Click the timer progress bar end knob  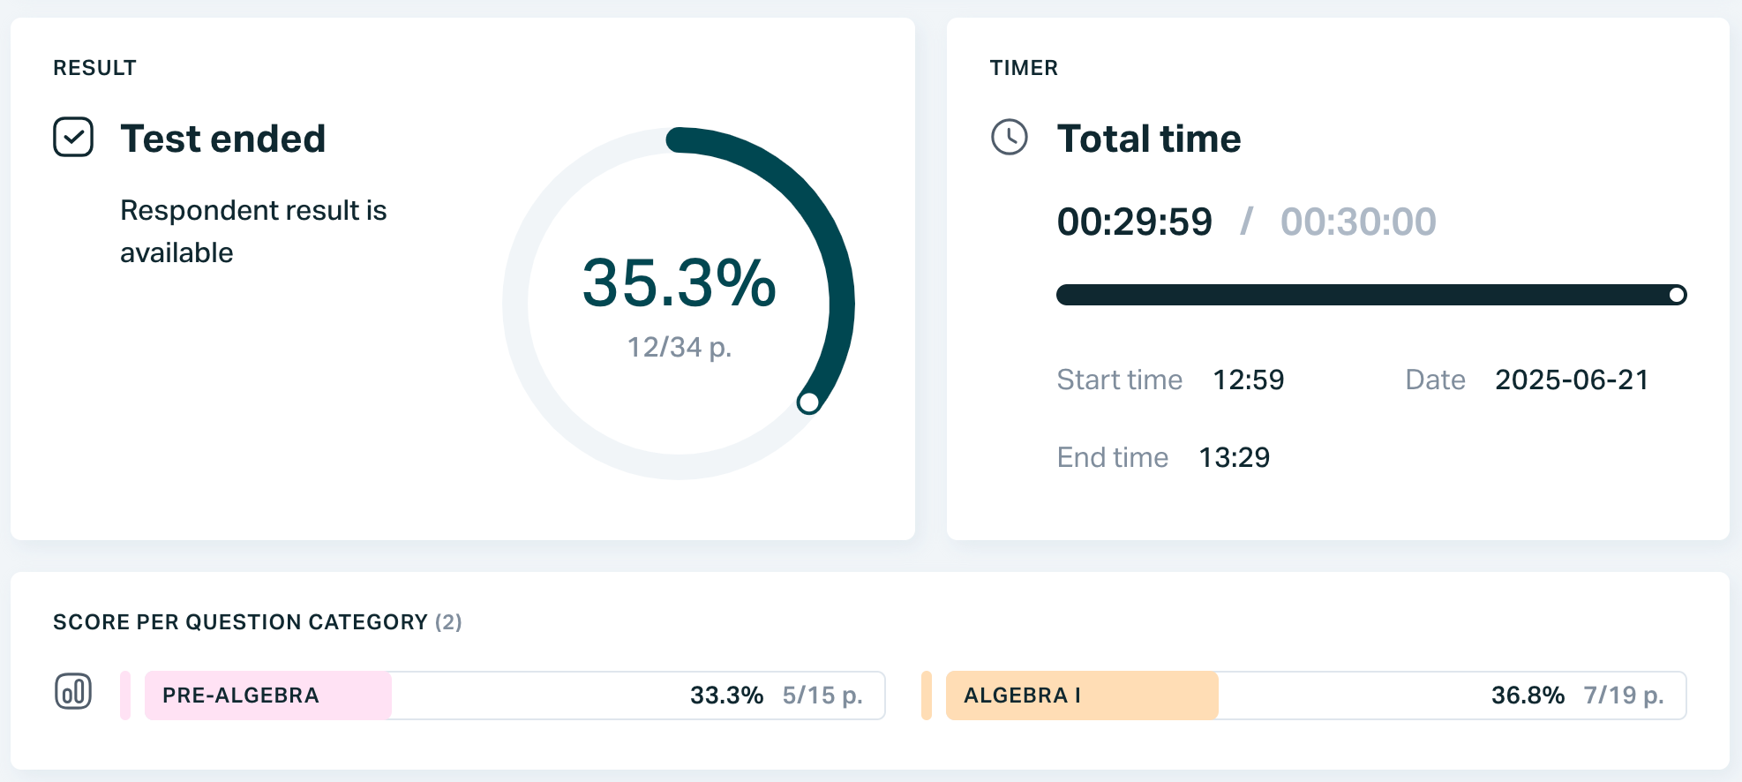pos(1677,295)
